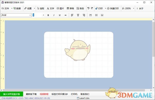Select the 选取 pointer tool
Screen dimensions: 155x100
pos(41,9)
